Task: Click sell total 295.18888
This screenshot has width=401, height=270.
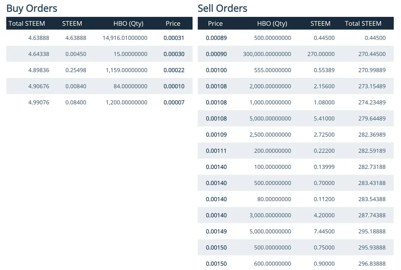Action: point(372,231)
